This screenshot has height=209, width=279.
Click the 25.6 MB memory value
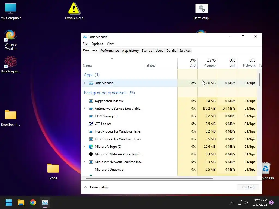207,147
